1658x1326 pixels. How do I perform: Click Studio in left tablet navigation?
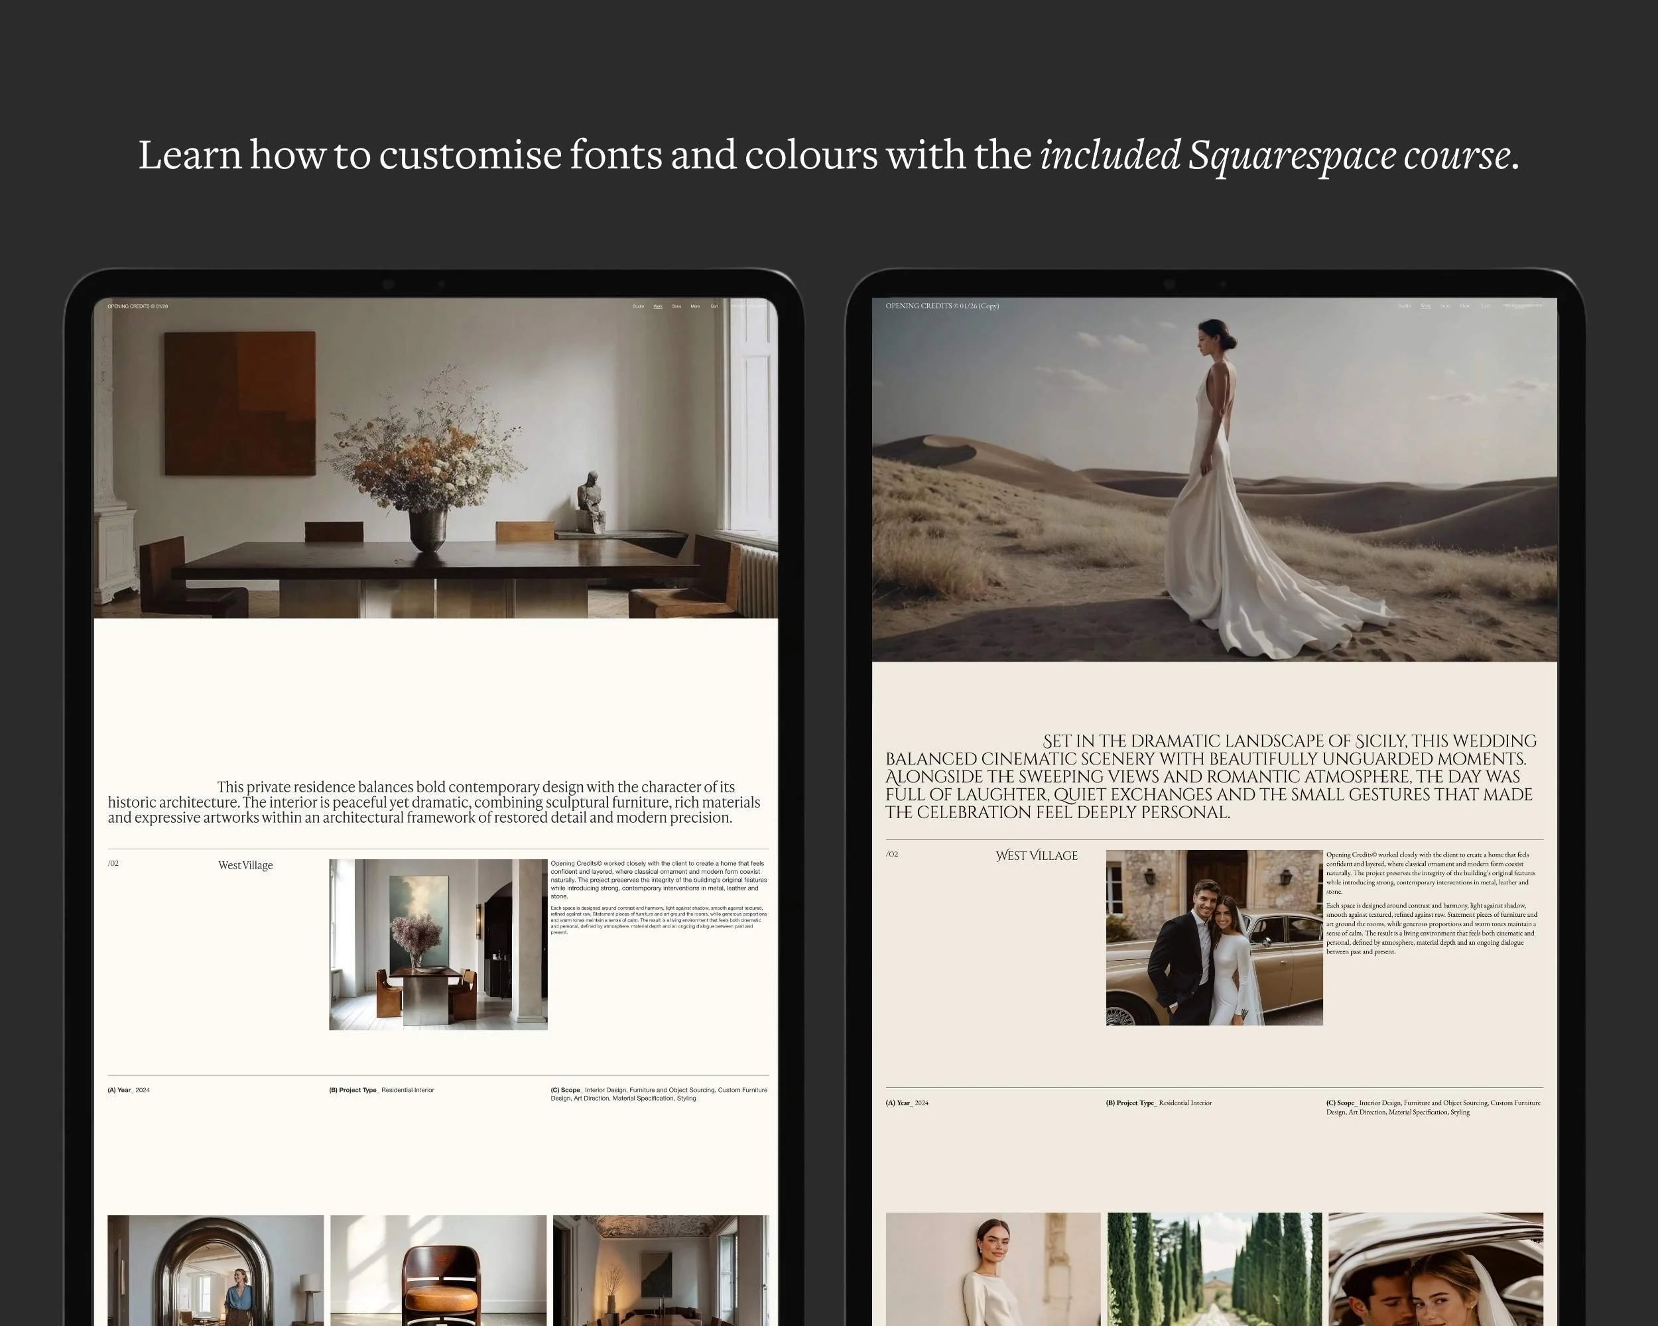(638, 306)
